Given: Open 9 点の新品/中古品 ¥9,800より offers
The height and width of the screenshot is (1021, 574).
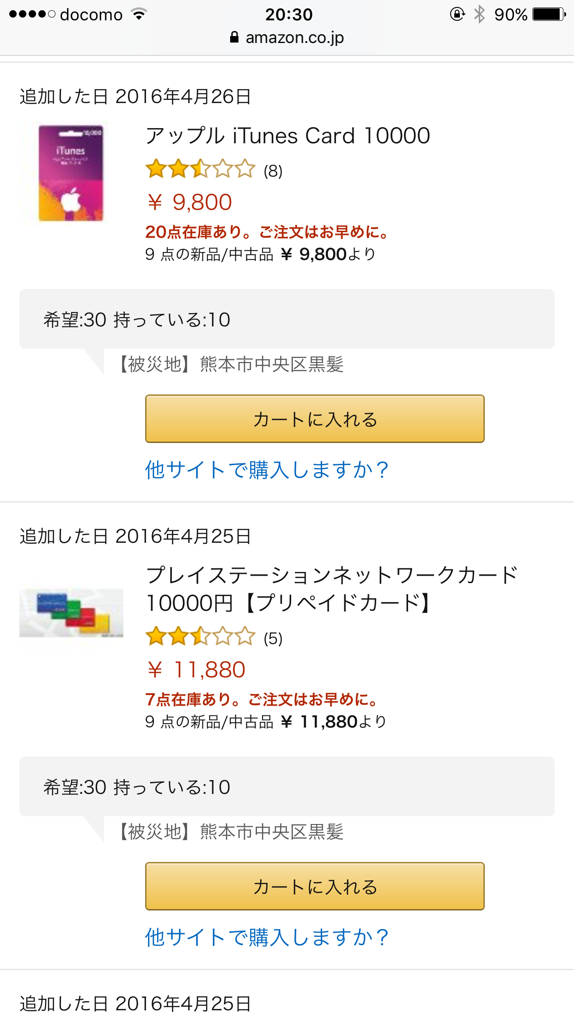Looking at the screenshot, I should (260, 254).
